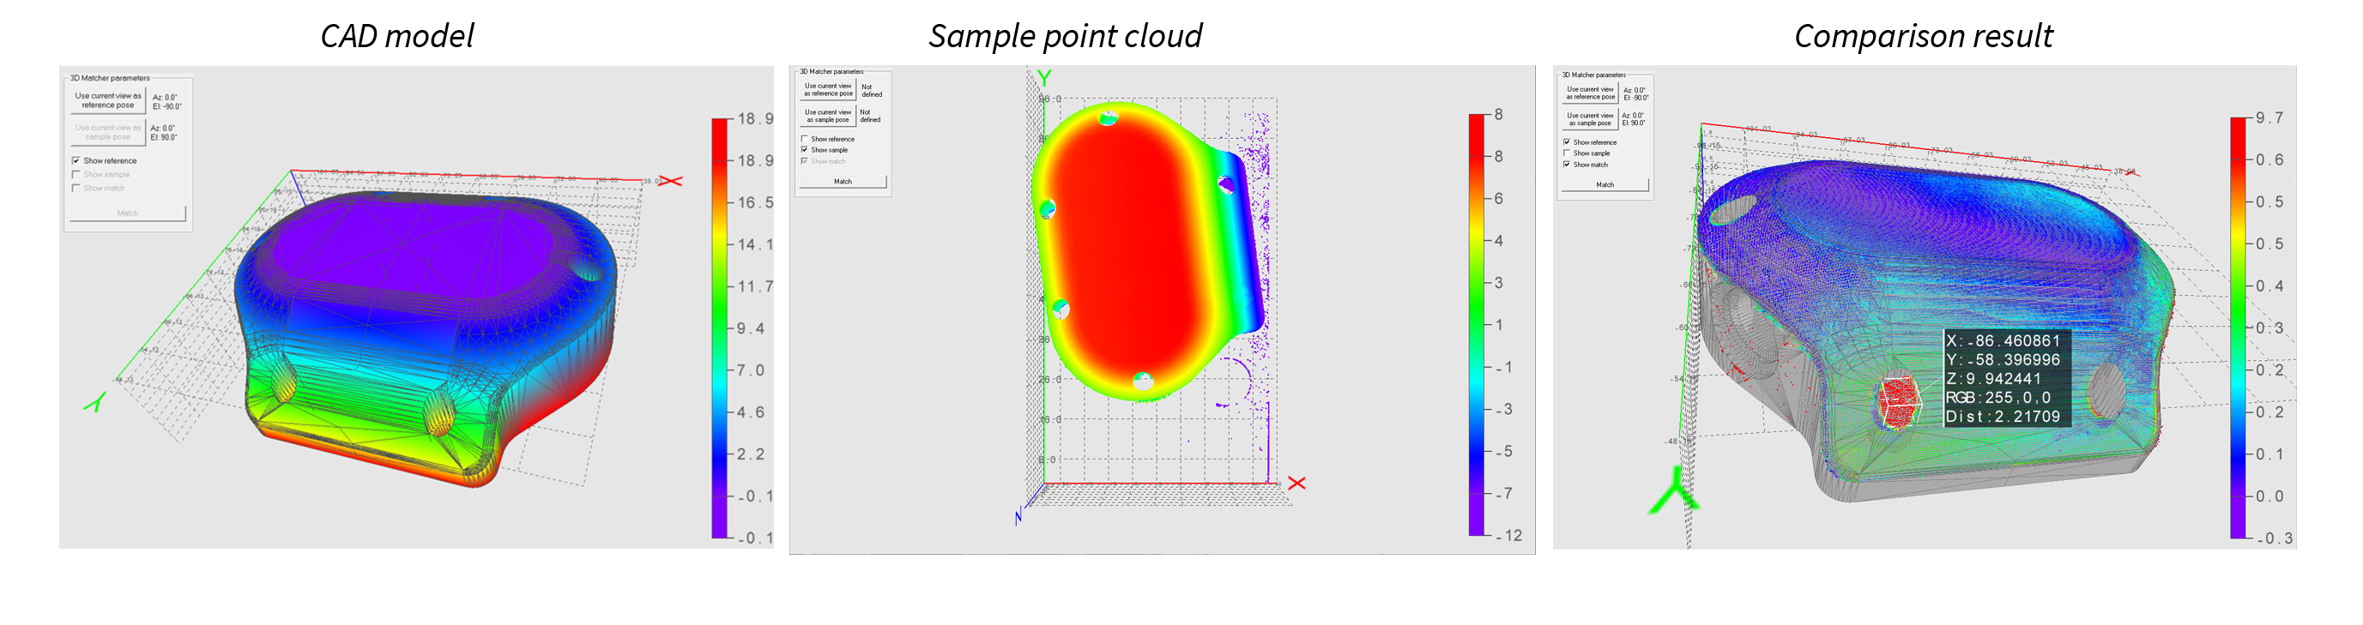Click the point coordinates tooltip showing Dist 2.21709
The image size is (2363, 625).
2005,378
